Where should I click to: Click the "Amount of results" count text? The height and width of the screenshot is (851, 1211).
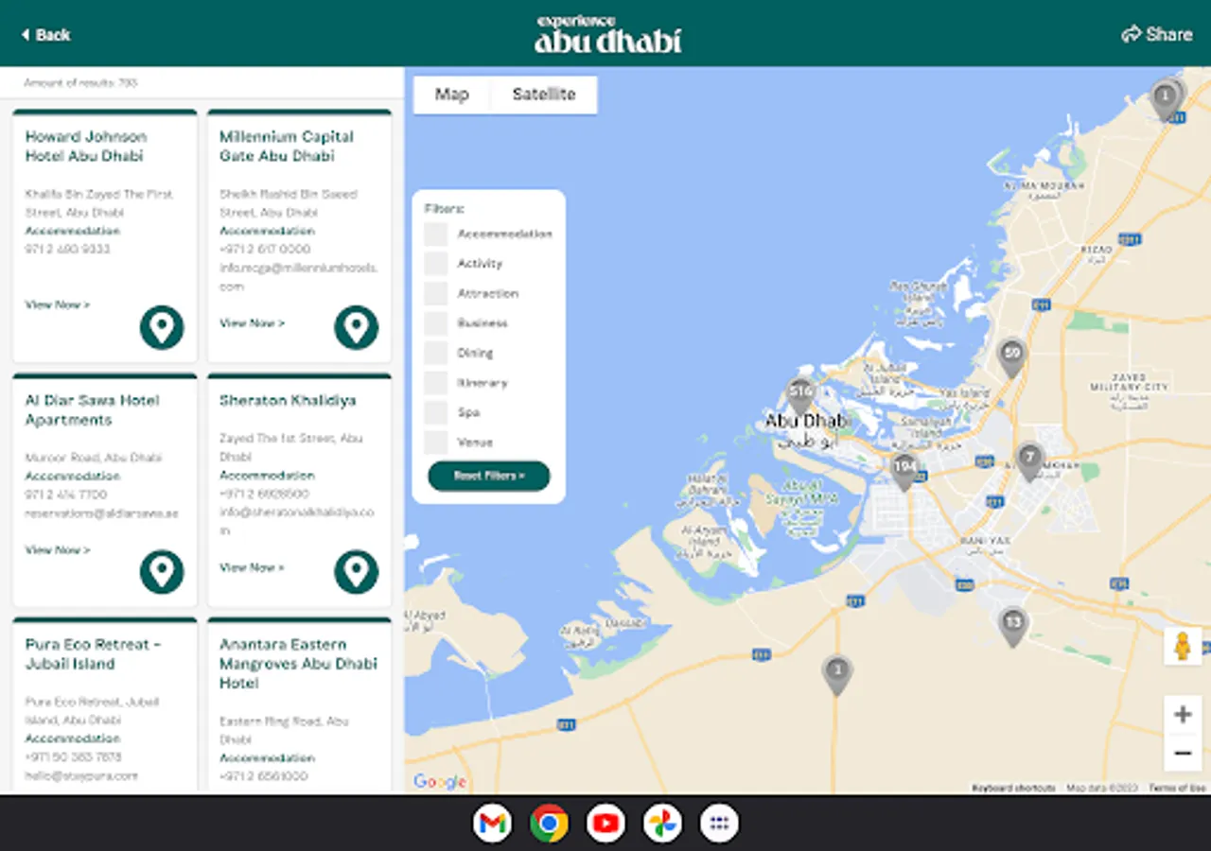point(80,83)
